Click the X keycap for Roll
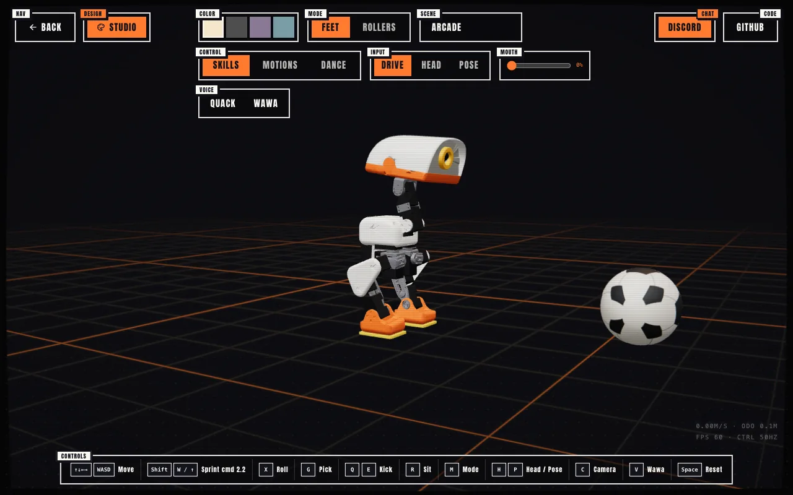 [x=266, y=470]
